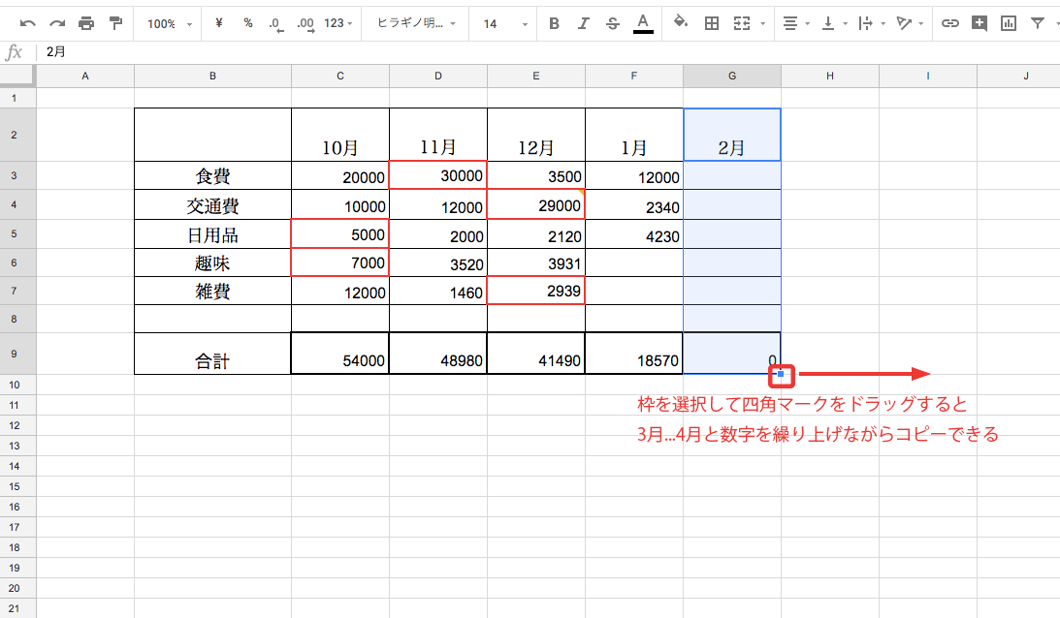Toggle italic formatting
The width and height of the screenshot is (1060, 618).
pos(583,23)
